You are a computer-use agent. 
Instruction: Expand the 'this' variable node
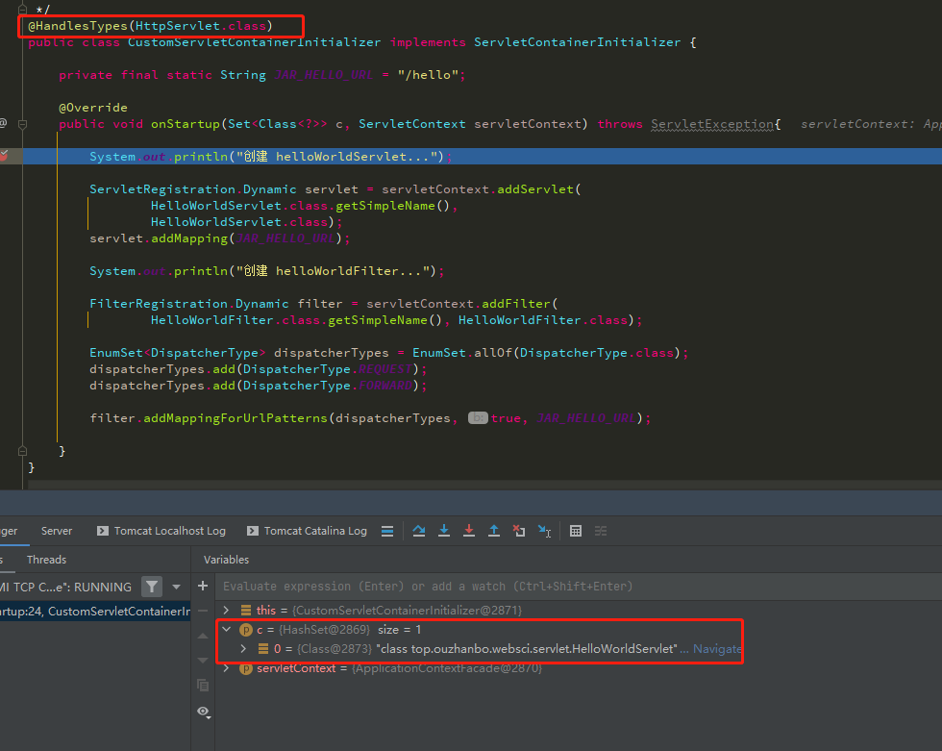point(227,611)
